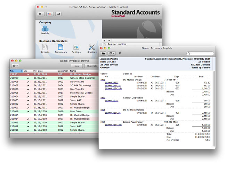
Task: Print the Accounts Payable report
Action: tap(103, 53)
